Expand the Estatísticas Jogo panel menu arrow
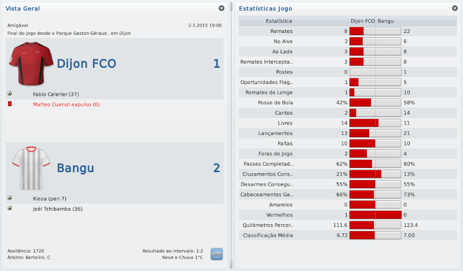 [x=454, y=9]
